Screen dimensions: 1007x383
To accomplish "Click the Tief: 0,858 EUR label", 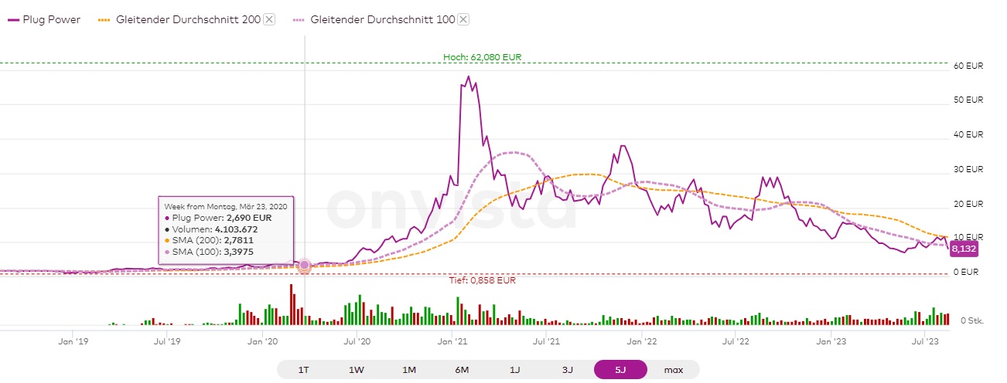I will [483, 280].
